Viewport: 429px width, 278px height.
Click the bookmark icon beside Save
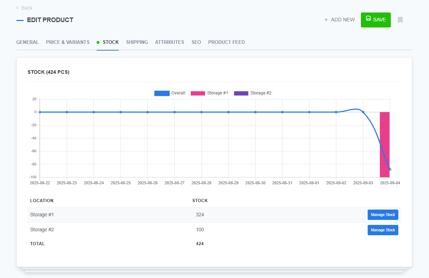(x=400, y=20)
